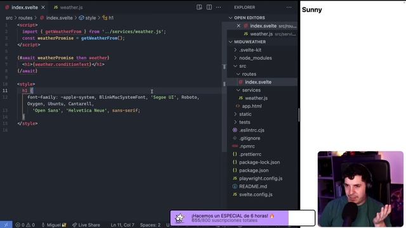The width and height of the screenshot is (406, 228).
Task: Close the index.svelte tab
Action: 43,8
